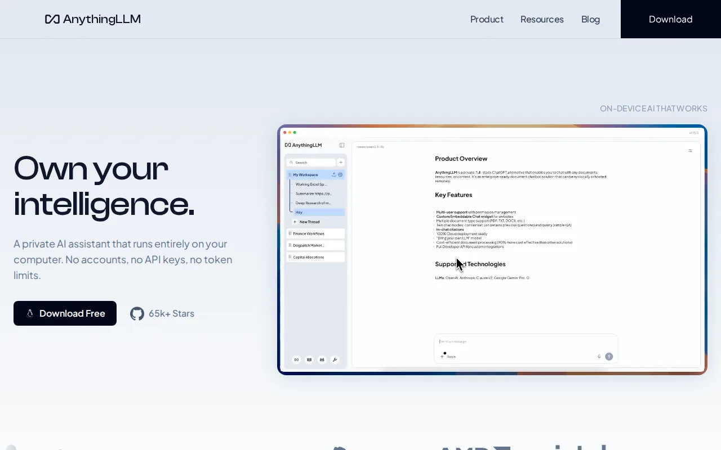Click the top-right Download button
Viewport: 721px width, 450px height.
pos(671,19)
